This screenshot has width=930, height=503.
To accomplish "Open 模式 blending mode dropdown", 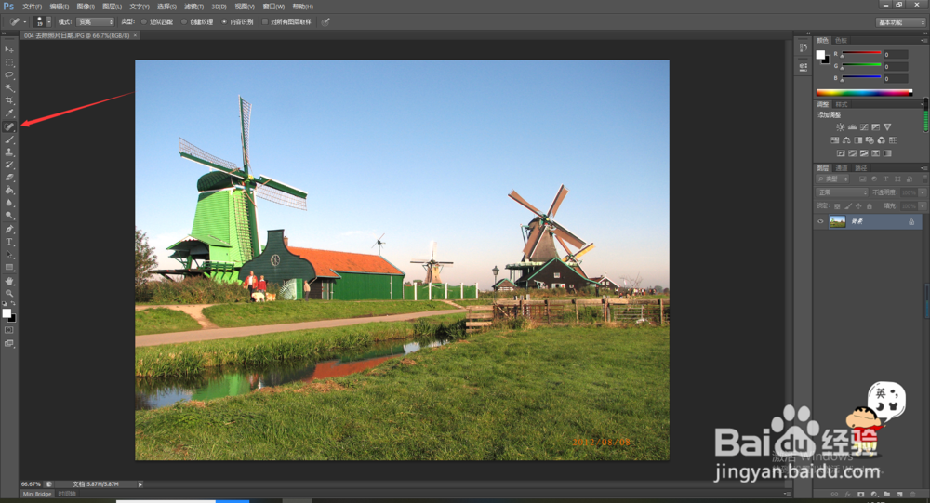I will pyautogui.click(x=95, y=22).
